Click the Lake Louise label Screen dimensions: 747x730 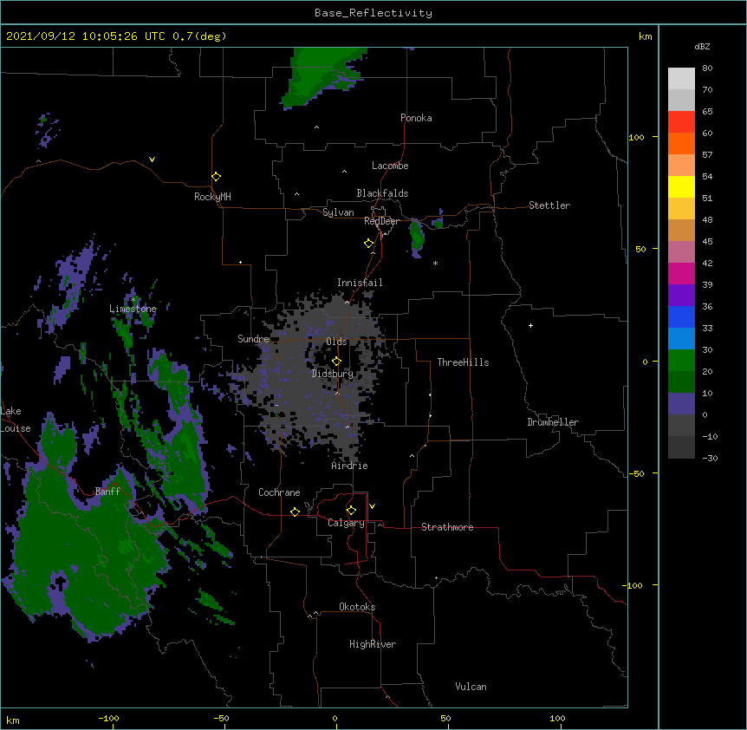(15, 420)
